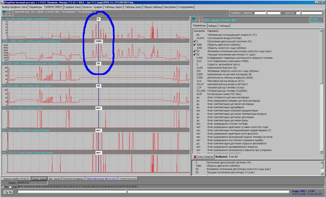Click the red X 'Снять отметки' button
Image resolution: width=326 pixels, height=198 pixels.
tap(203, 157)
